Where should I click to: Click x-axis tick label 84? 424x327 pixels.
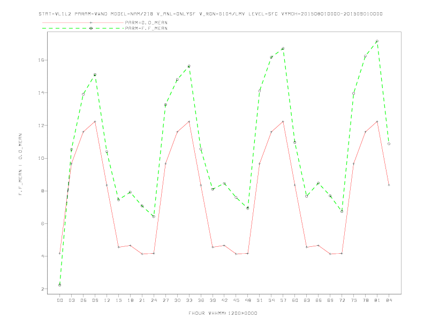pyautogui.click(x=389, y=300)
